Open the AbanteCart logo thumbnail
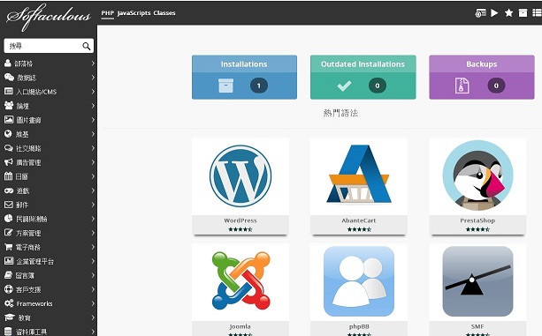 click(359, 174)
